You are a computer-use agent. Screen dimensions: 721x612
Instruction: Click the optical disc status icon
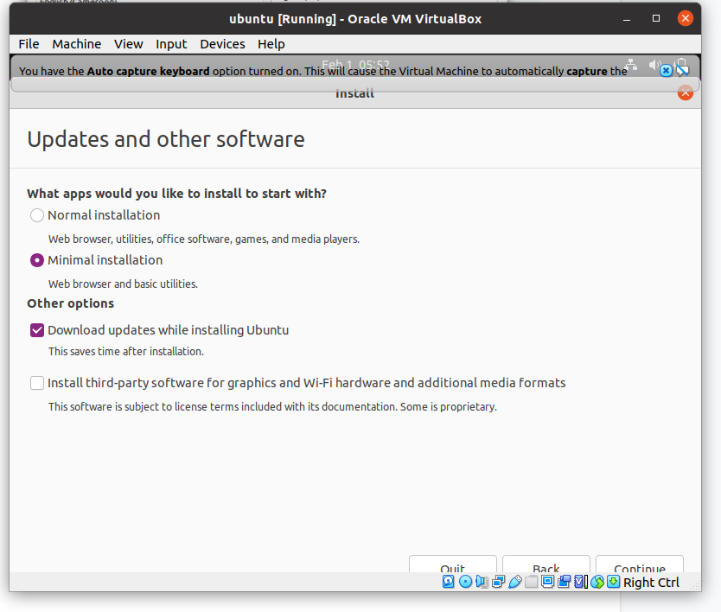(x=465, y=582)
